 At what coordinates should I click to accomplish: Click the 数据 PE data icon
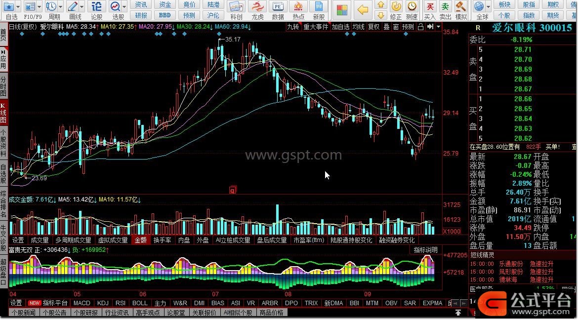(278, 6)
